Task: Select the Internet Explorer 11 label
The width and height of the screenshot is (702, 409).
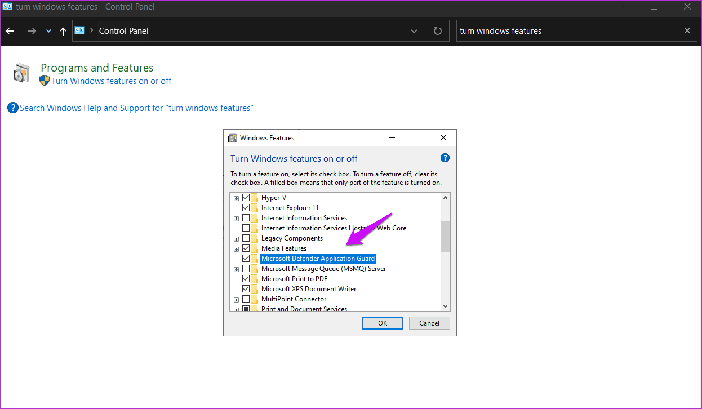Action: click(x=290, y=208)
